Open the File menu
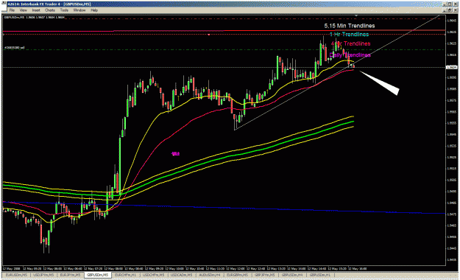460x280 pixels. point(12,10)
